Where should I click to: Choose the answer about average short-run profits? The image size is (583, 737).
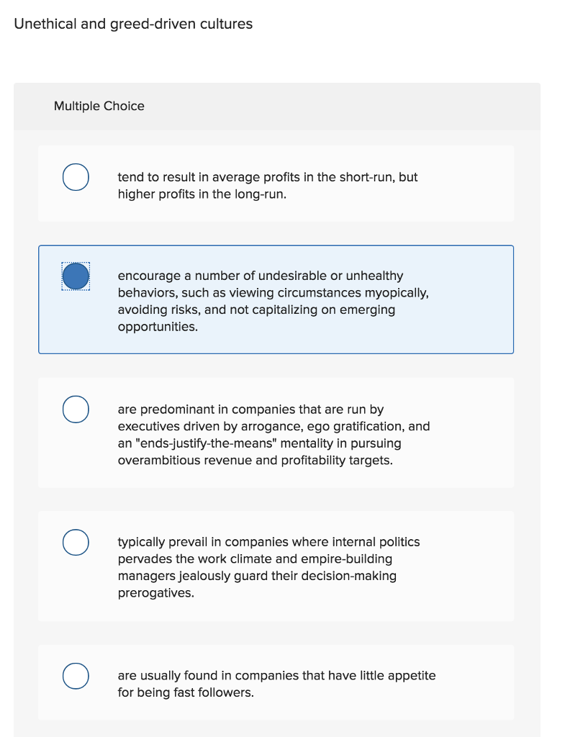[266, 185]
